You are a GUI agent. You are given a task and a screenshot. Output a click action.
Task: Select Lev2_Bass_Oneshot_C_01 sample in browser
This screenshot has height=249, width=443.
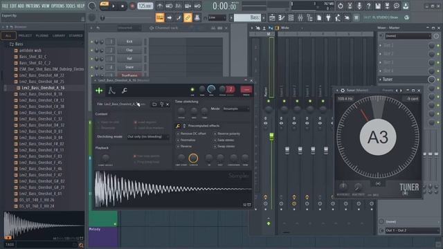pos(40,113)
